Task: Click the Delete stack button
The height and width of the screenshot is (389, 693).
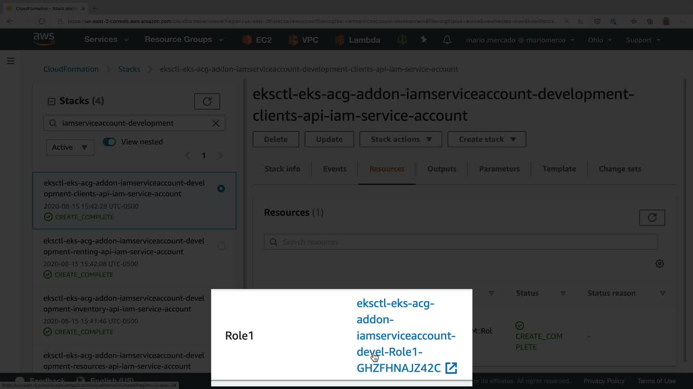Action: coord(276,139)
